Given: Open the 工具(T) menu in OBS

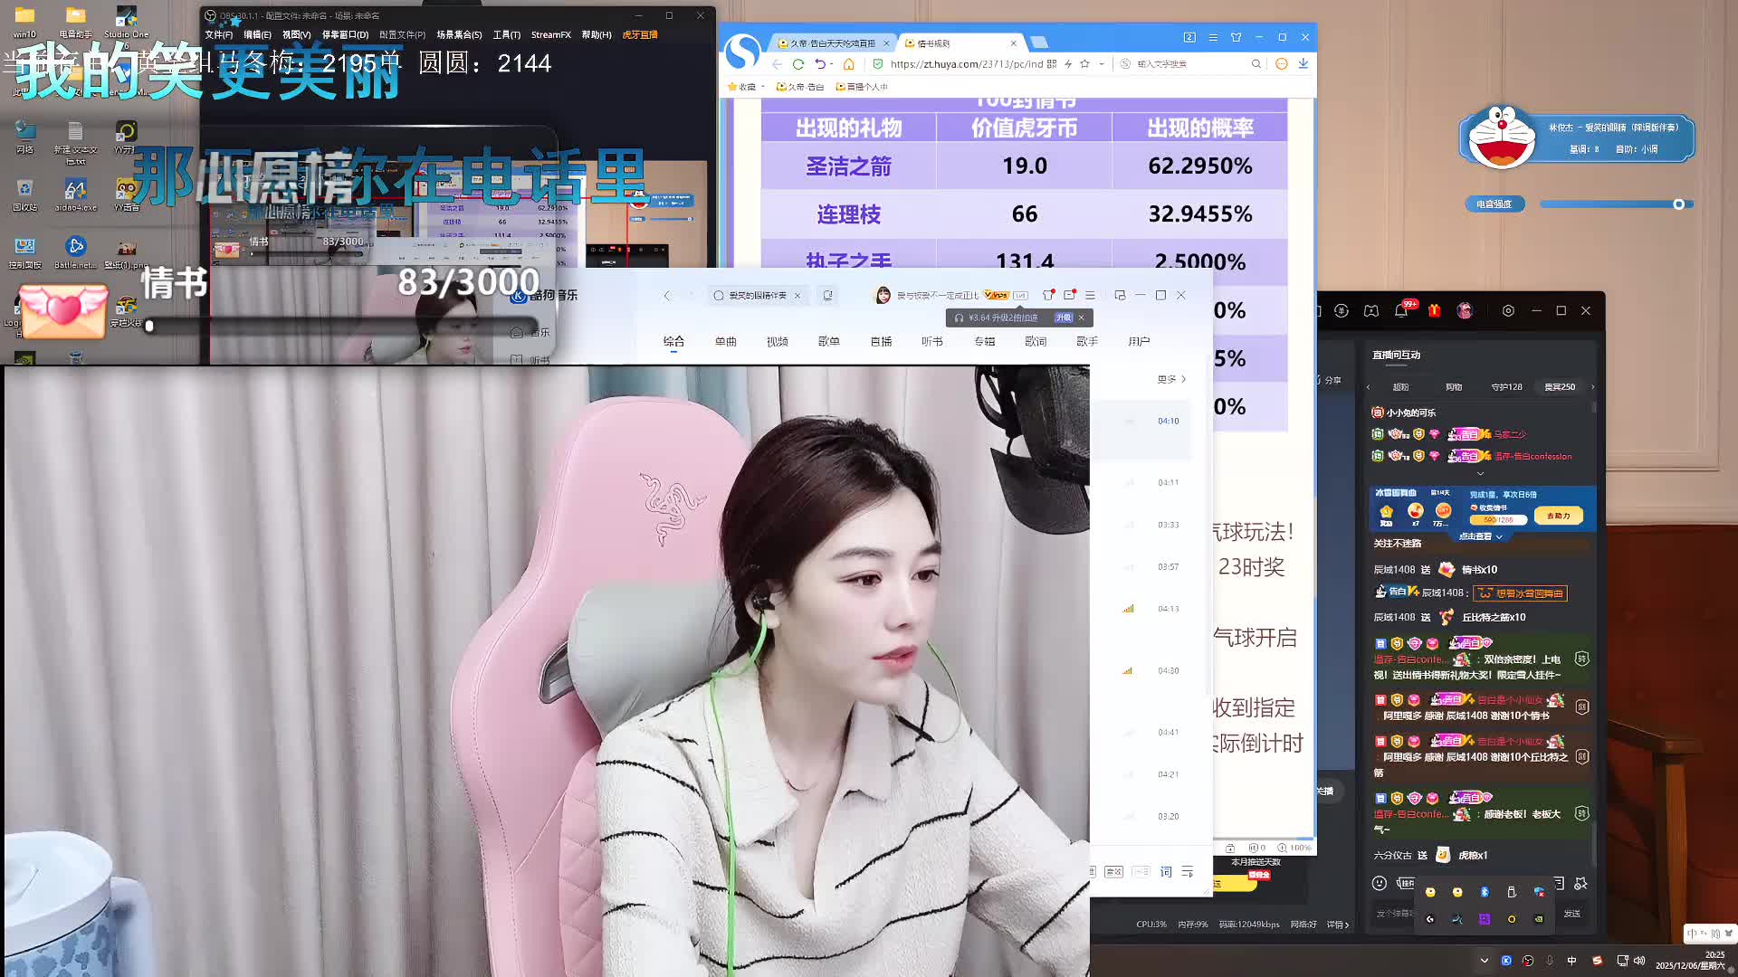Looking at the screenshot, I should pyautogui.click(x=506, y=35).
